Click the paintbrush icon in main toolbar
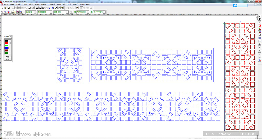Image resolution: width=262 pixels, height=139 pixels. [56, 8]
